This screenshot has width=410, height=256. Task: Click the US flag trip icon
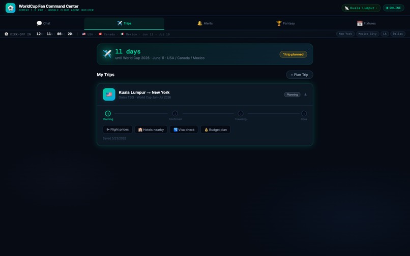coord(109,94)
